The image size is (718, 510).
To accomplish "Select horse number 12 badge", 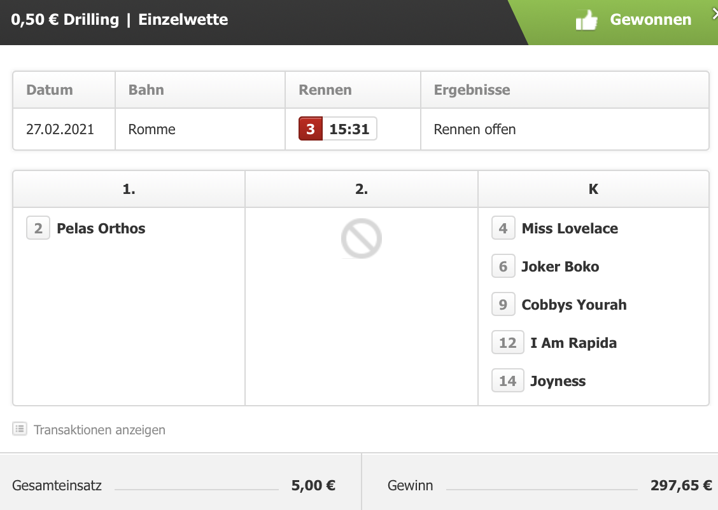I will 507,343.
